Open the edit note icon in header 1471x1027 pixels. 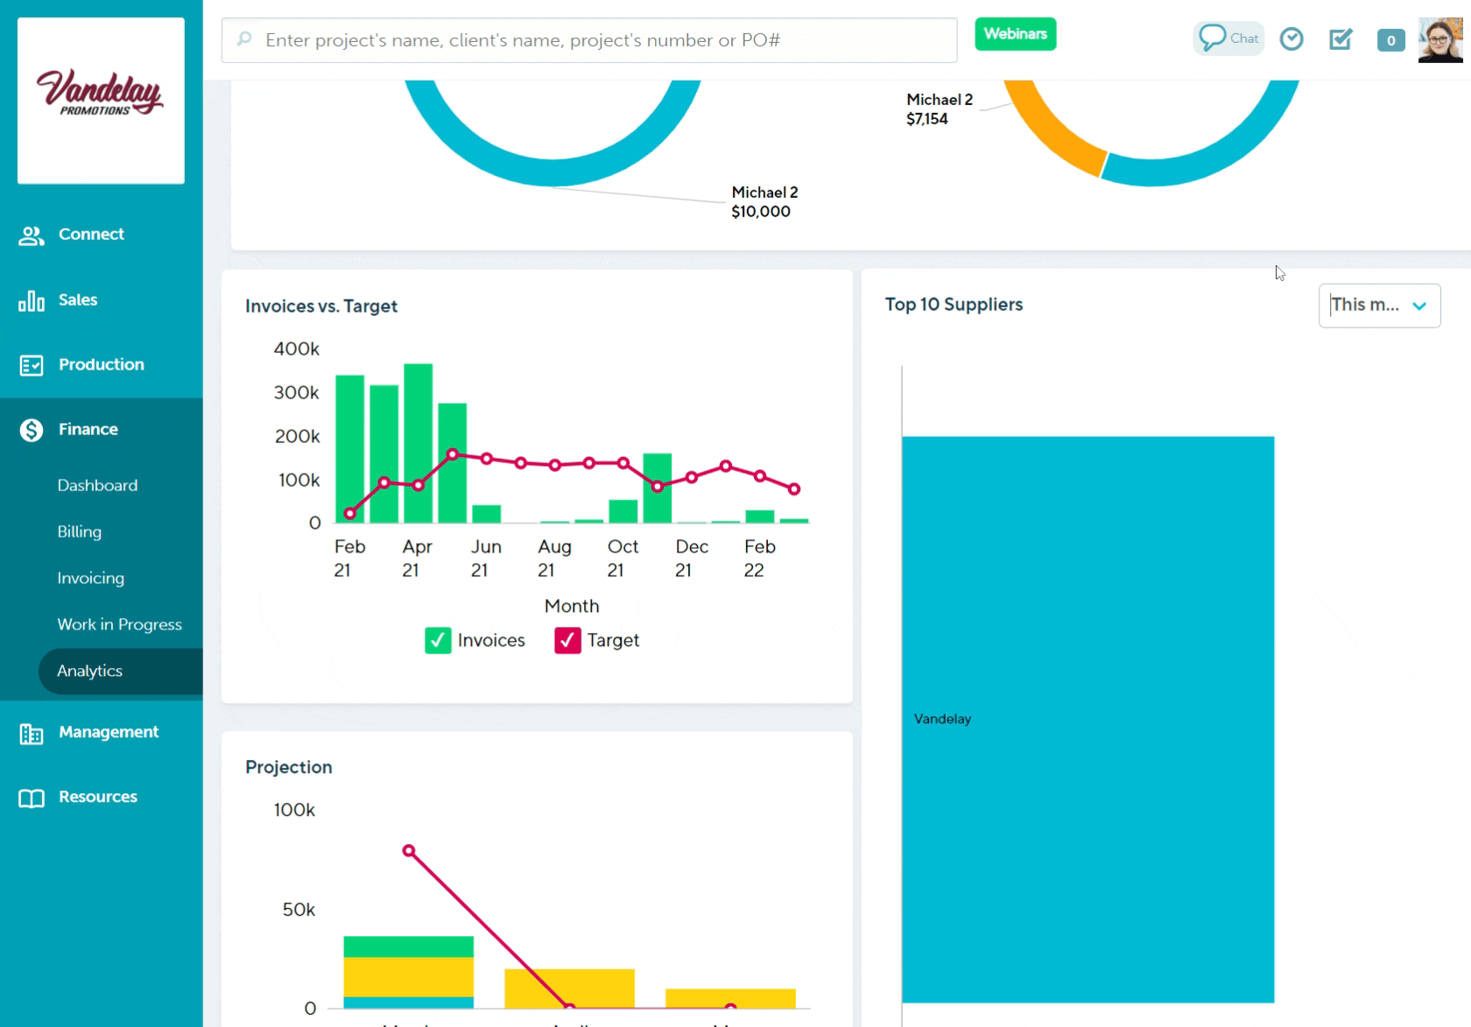click(x=1341, y=39)
